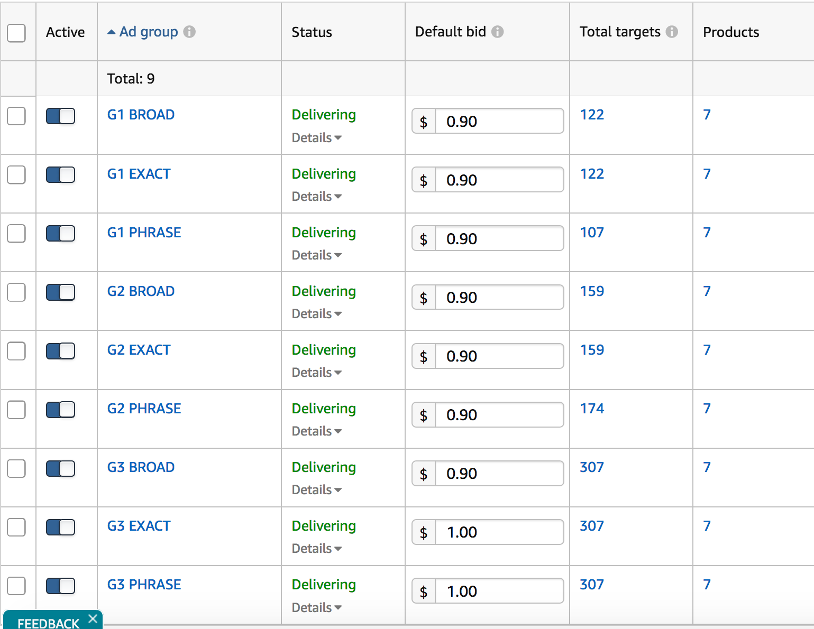Tick the checkbox for the G1 EXACT row
Image resolution: width=814 pixels, height=629 pixels.
[16, 174]
